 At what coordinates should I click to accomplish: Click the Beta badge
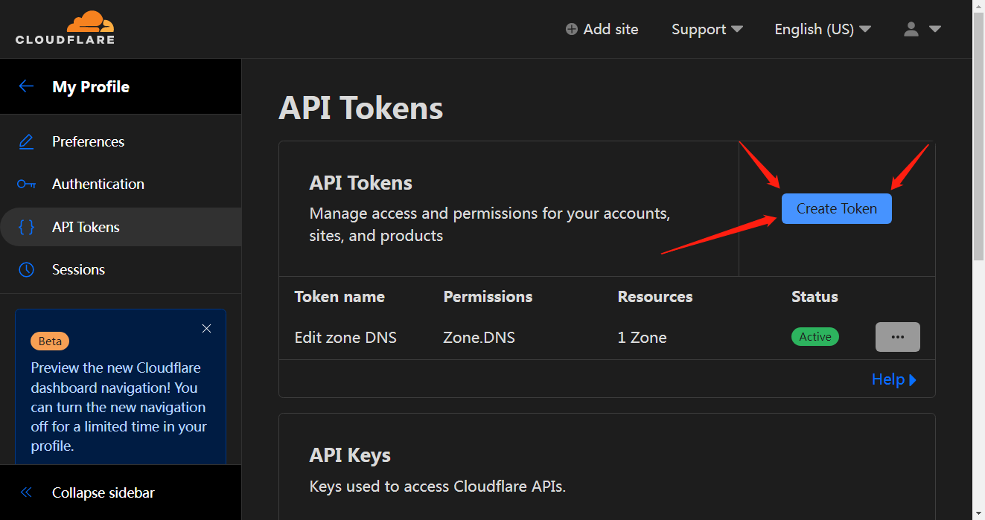pyautogui.click(x=50, y=341)
